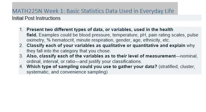The image size is (206, 112).
Task: Click list number 3 marker
Action: (x=21, y=56)
